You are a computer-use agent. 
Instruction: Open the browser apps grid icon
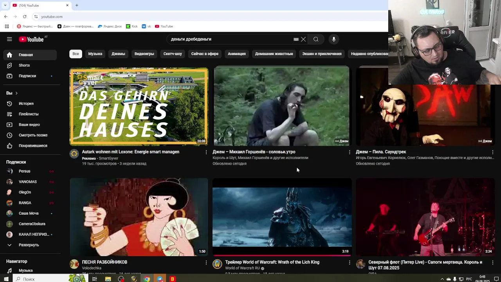[7, 26]
